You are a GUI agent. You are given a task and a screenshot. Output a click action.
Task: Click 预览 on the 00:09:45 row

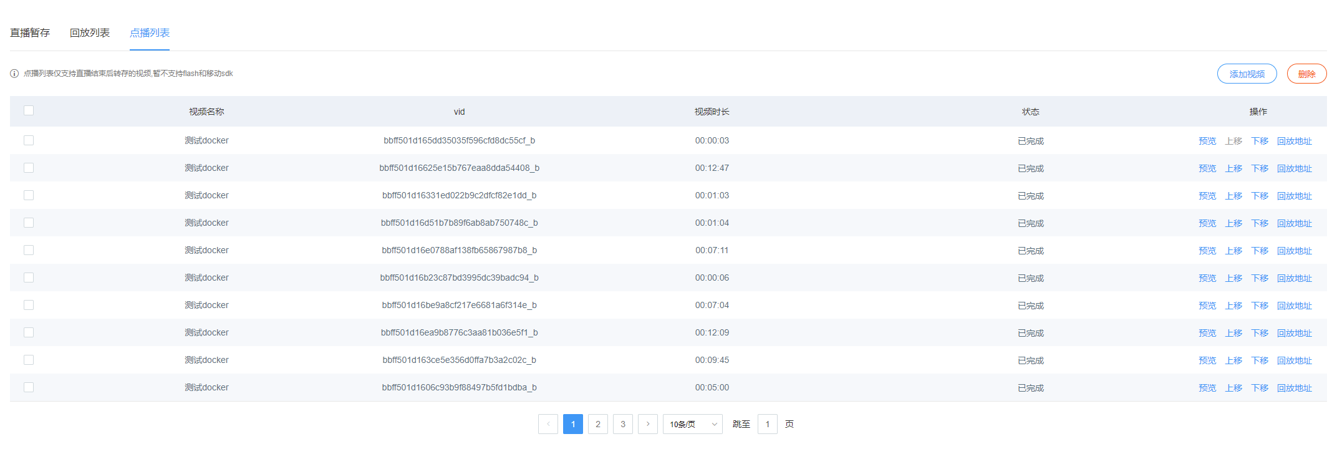click(x=1207, y=360)
